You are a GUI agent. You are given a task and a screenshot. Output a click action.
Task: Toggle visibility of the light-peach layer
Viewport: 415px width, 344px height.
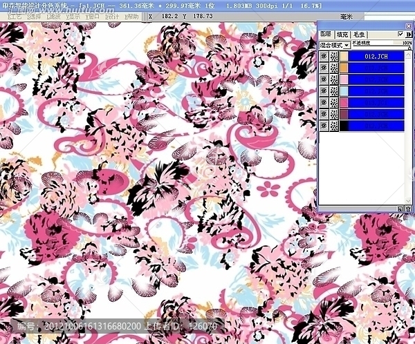point(324,57)
